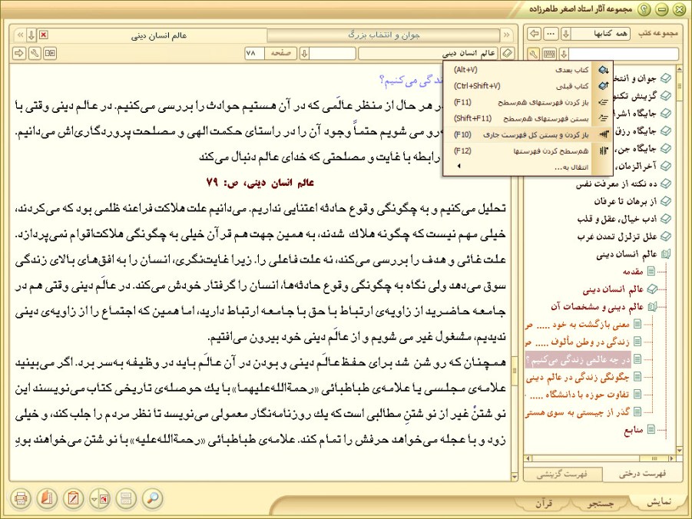
Task: Collapse the عالم انسان دینی open book node
Action: [666, 254]
